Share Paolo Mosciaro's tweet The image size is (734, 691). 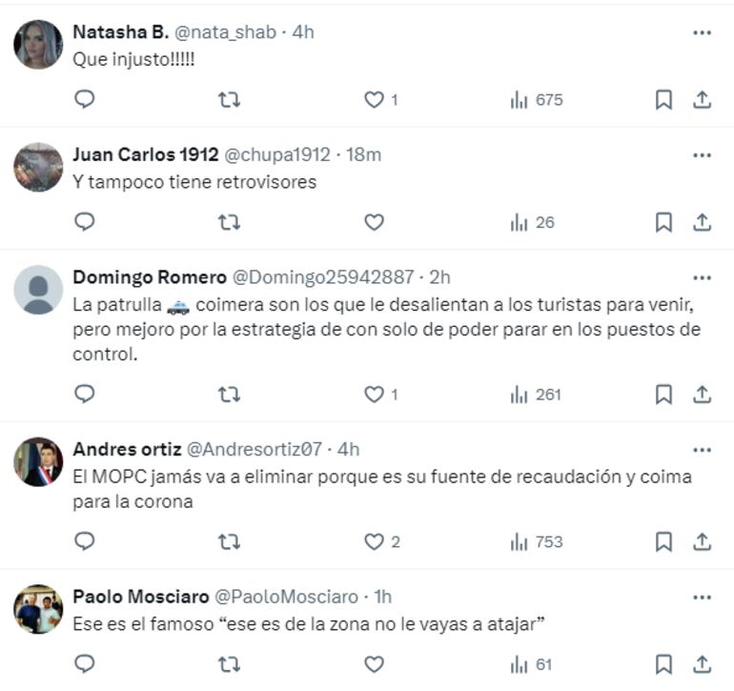tap(702, 664)
